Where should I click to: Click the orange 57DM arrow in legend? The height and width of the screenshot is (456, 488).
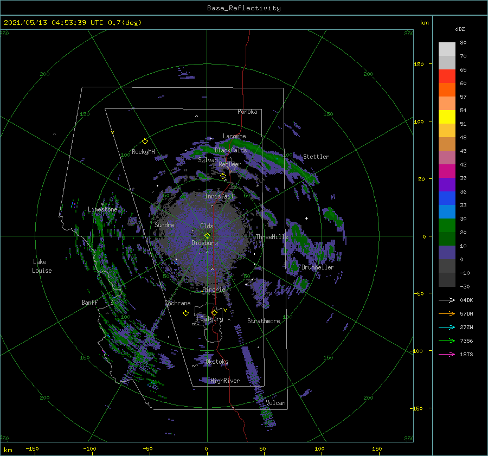click(447, 313)
